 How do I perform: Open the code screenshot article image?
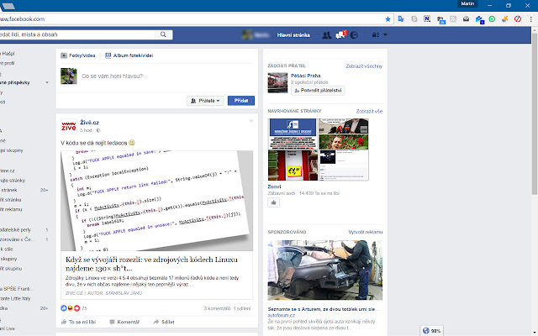pyautogui.click(x=157, y=201)
